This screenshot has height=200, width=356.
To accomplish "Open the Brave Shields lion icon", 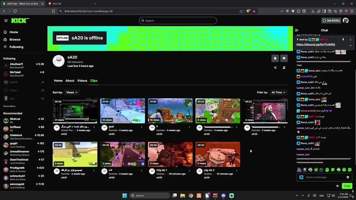I will point(248,11).
